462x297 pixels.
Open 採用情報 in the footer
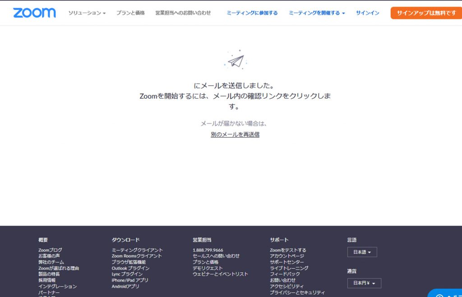point(47,280)
